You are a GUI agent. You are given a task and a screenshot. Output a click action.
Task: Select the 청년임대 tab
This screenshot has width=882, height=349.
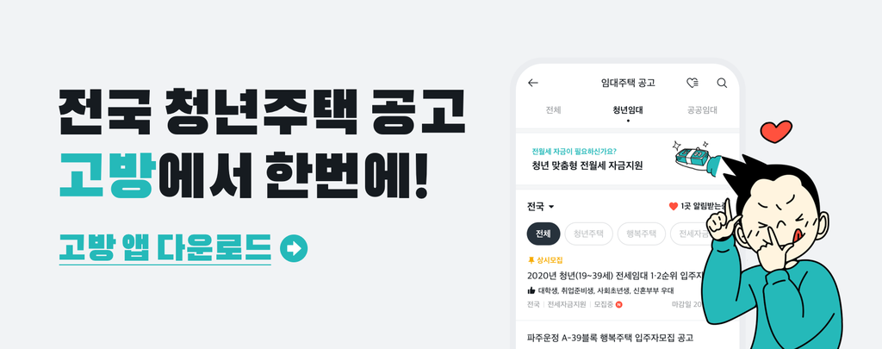628,110
